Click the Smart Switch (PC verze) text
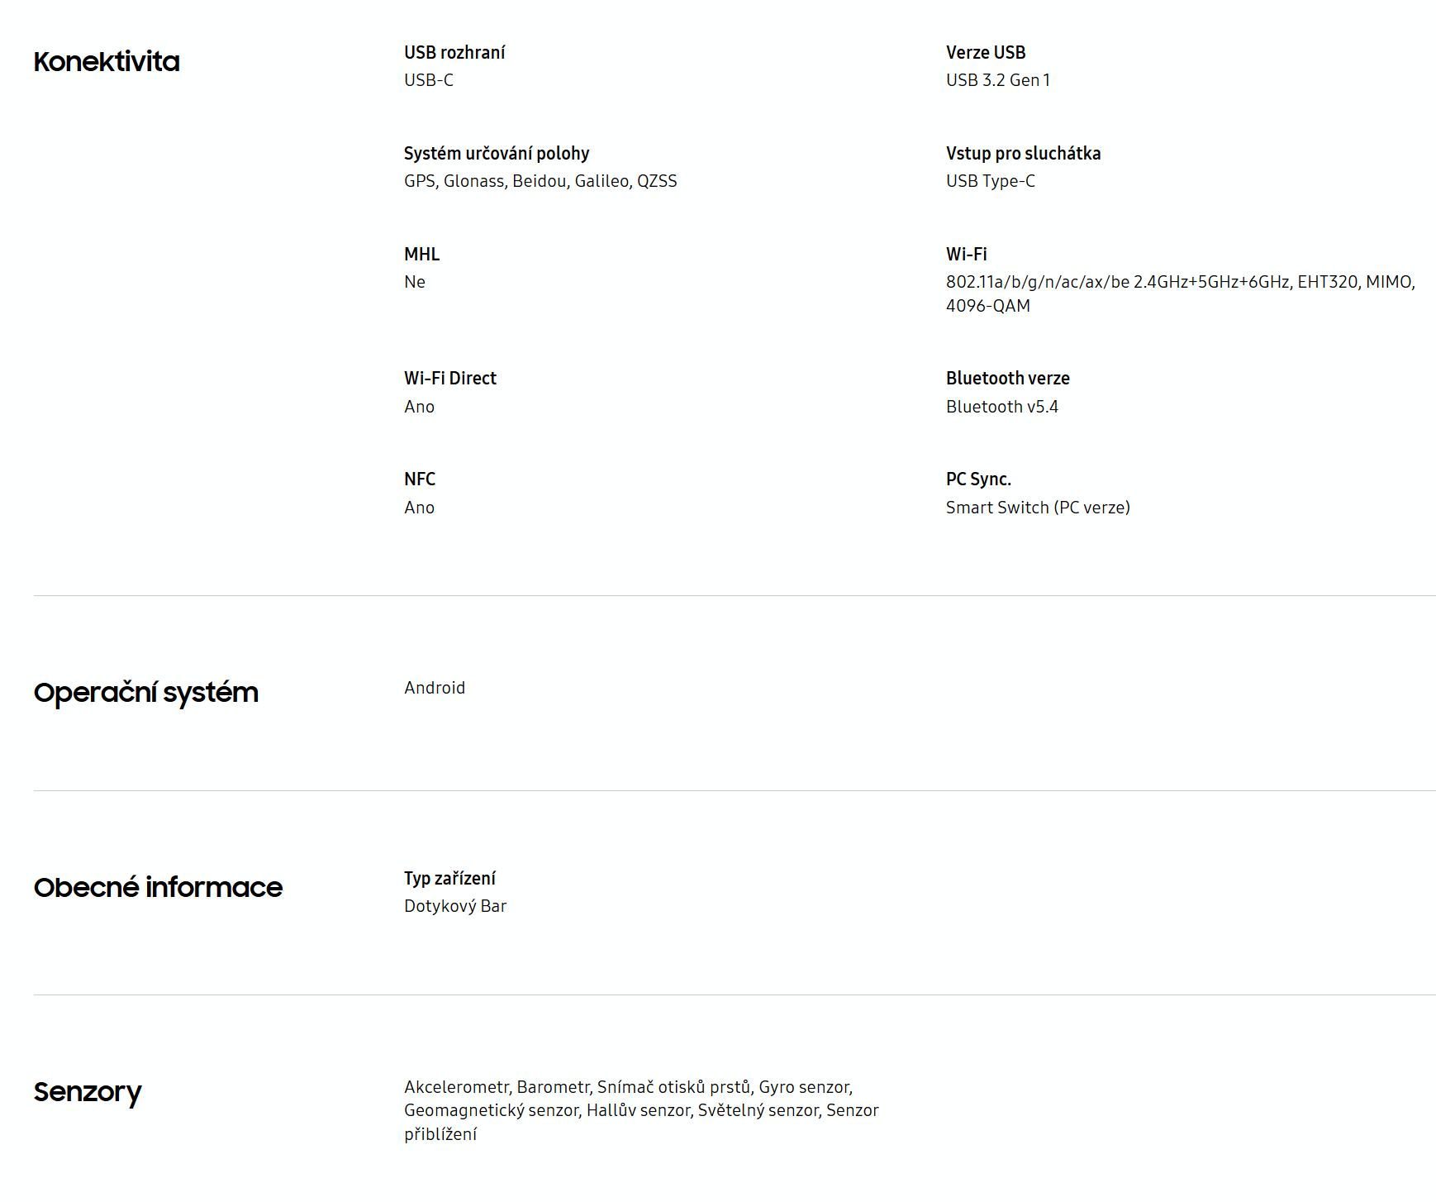 (x=1038, y=508)
